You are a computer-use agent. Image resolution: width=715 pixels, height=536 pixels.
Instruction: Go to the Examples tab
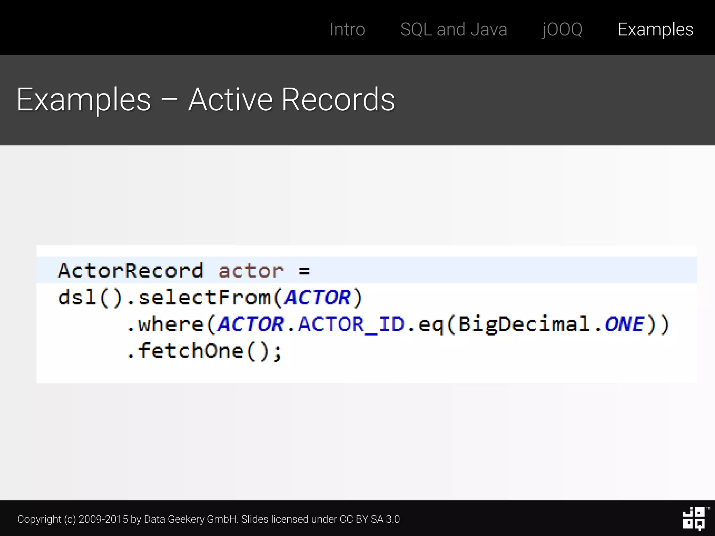pyautogui.click(x=655, y=29)
